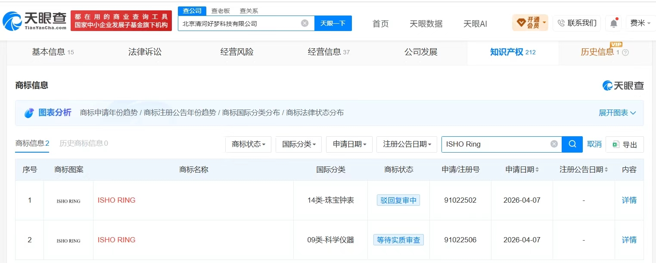Screen dimensions: 656x263
Task: Open the trademark status dropdown
Action: coord(248,144)
